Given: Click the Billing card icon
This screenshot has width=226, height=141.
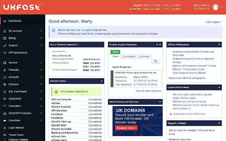Looking at the screenshot, I should [x=5, y=38].
